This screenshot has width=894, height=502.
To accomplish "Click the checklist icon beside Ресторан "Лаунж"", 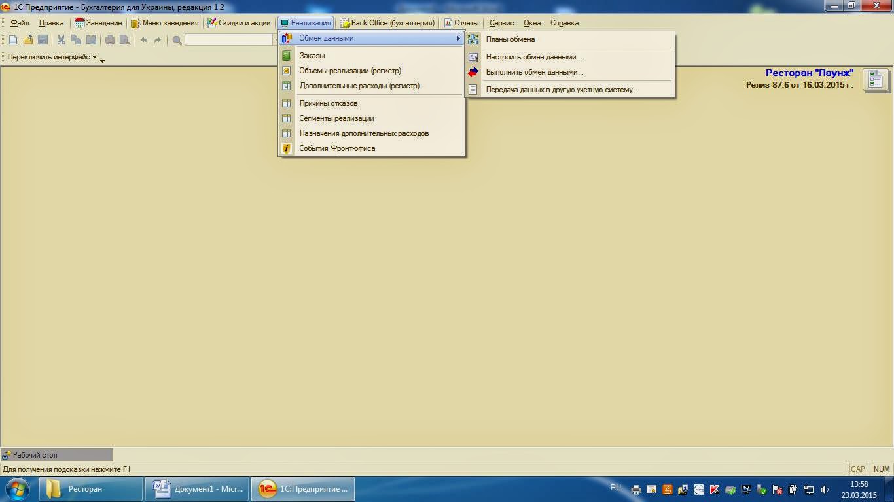I will pyautogui.click(x=876, y=80).
